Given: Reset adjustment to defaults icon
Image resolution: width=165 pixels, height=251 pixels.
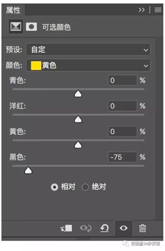Looking at the screenshot, I should (x=105, y=228).
